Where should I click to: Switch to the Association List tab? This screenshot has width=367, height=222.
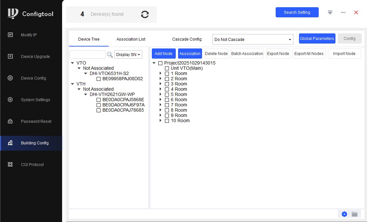pos(131,39)
